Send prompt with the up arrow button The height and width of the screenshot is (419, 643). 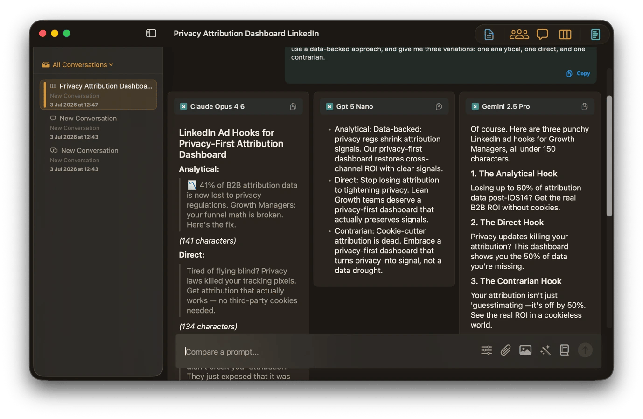tap(585, 350)
